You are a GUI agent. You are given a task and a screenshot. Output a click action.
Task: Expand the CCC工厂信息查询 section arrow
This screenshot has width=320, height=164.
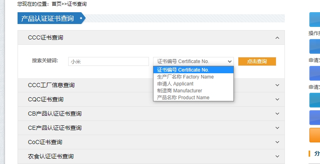tap(277, 85)
